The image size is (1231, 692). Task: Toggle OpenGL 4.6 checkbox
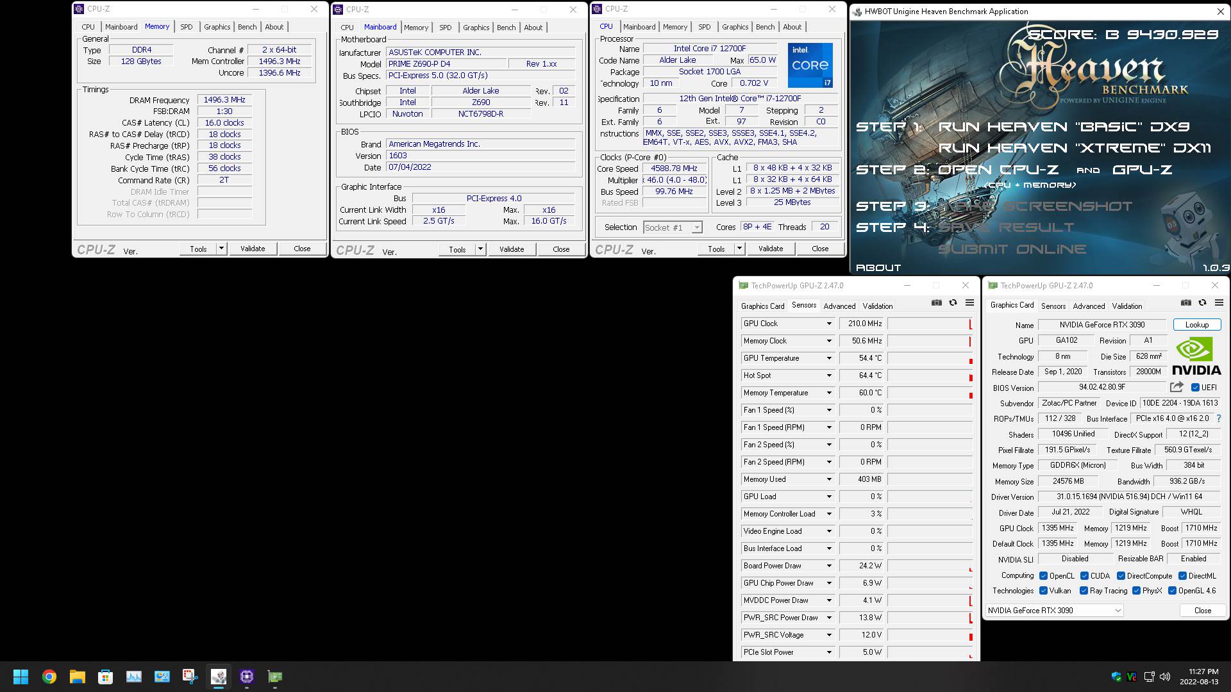tap(1173, 591)
